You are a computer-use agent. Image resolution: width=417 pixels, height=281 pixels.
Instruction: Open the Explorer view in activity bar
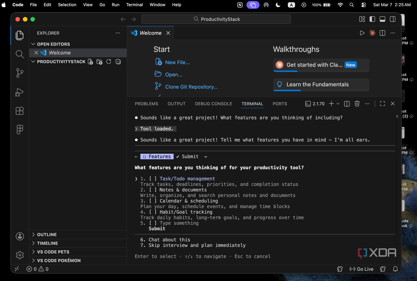coord(20,35)
